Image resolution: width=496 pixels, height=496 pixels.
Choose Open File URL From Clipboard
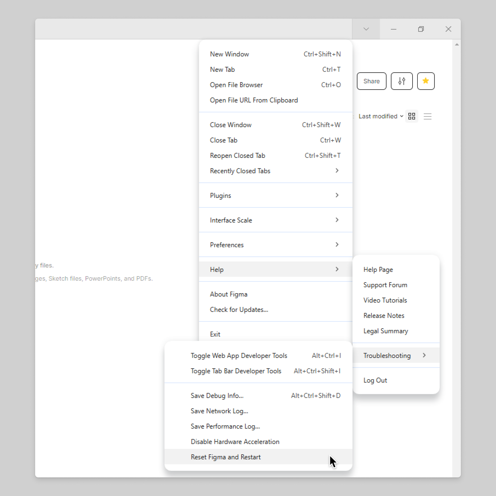click(275, 100)
